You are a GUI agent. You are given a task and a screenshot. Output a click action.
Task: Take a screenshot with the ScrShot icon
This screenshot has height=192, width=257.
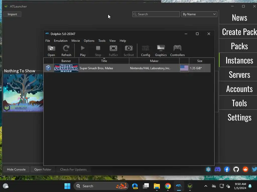coord(129,51)
